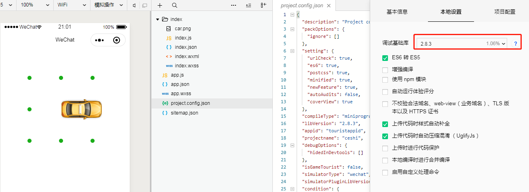Screen dimensions: 529x192
Task: Open the WiFi network dropdown
Action: coord(72,5)
